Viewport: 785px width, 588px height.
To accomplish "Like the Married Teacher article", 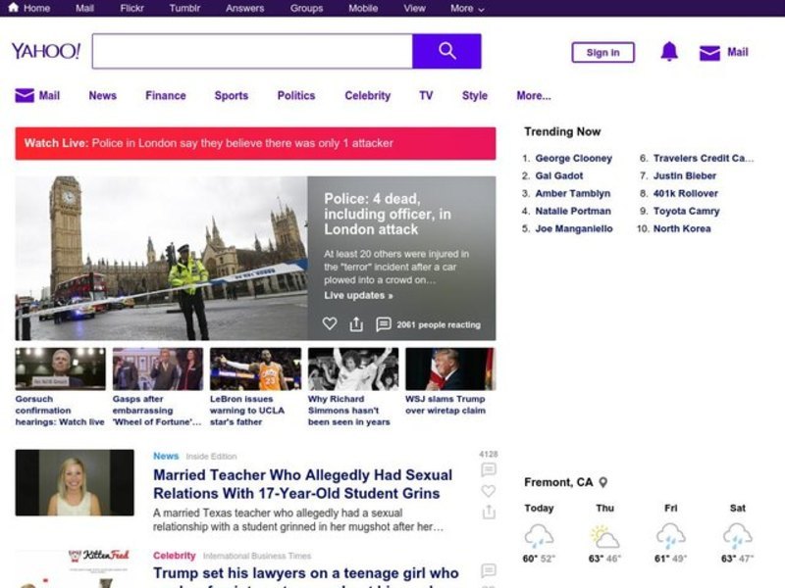I will [488, 491].
